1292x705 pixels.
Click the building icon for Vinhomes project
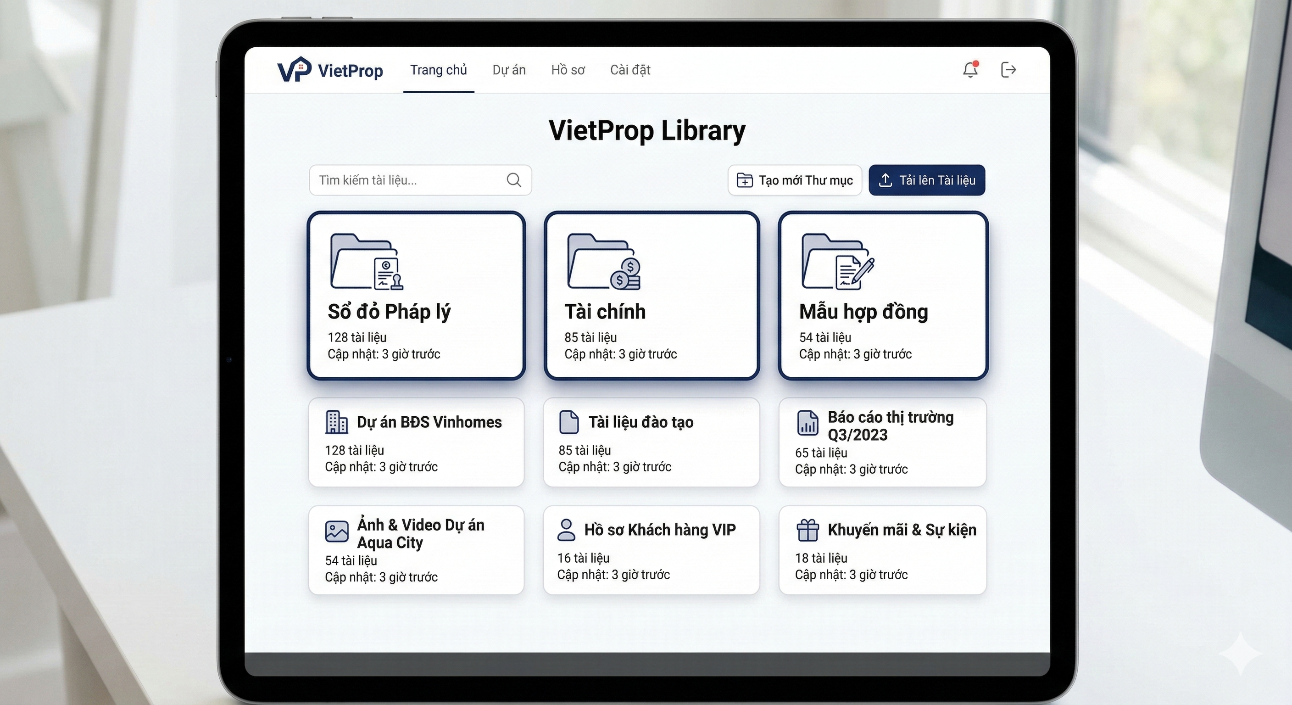click(337, 422)
